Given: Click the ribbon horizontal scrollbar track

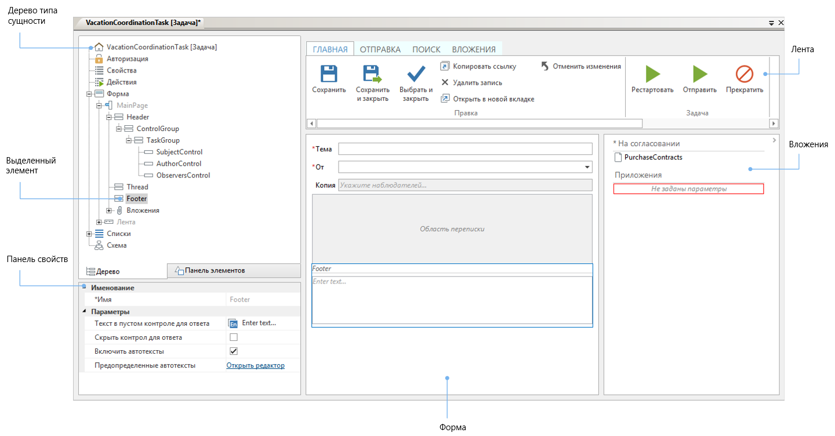Looking at the screenshot, I should [x=705, y=123].
